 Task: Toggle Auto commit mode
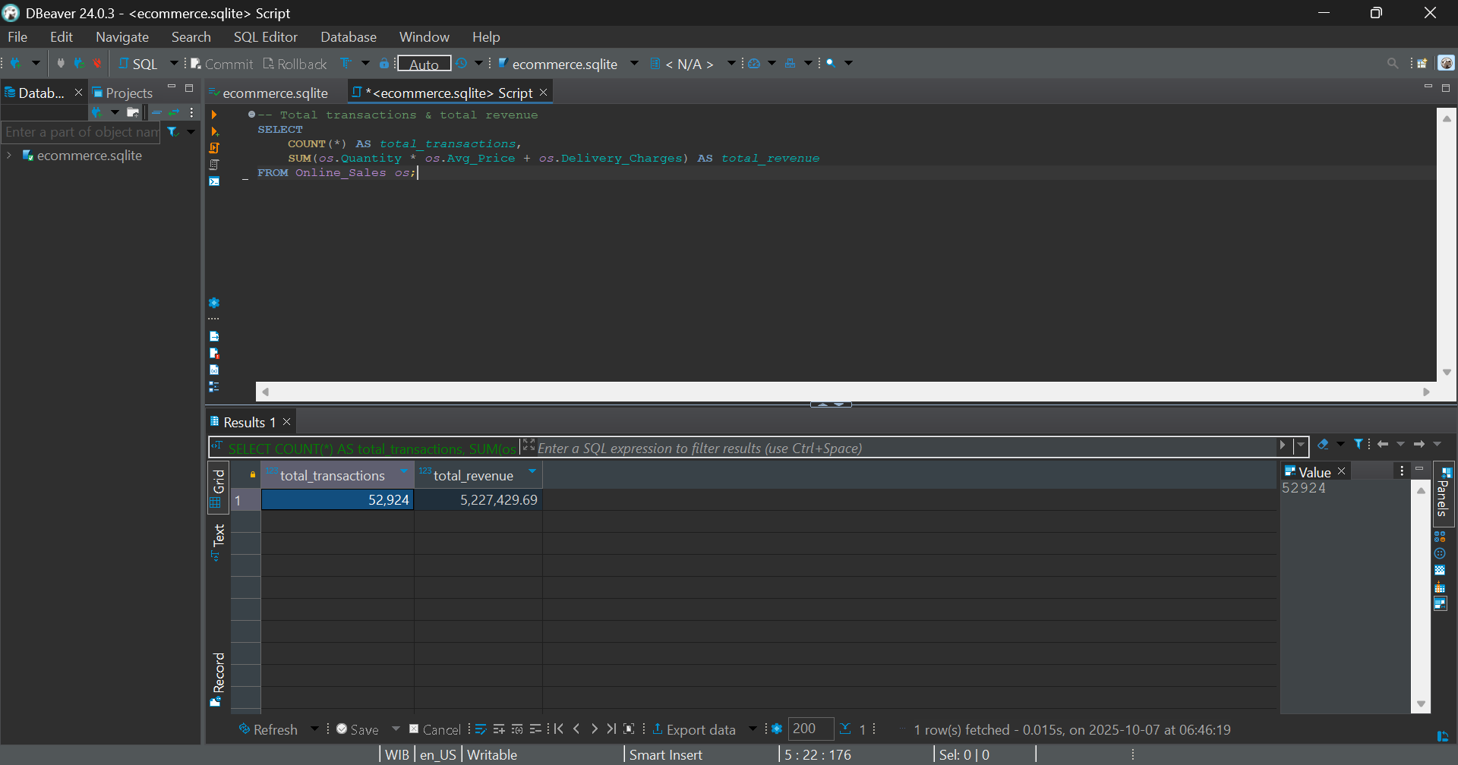424,64
